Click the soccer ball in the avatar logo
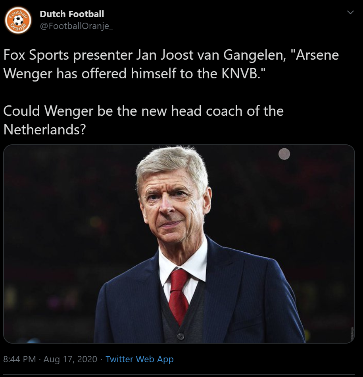 tap(18, 20)
